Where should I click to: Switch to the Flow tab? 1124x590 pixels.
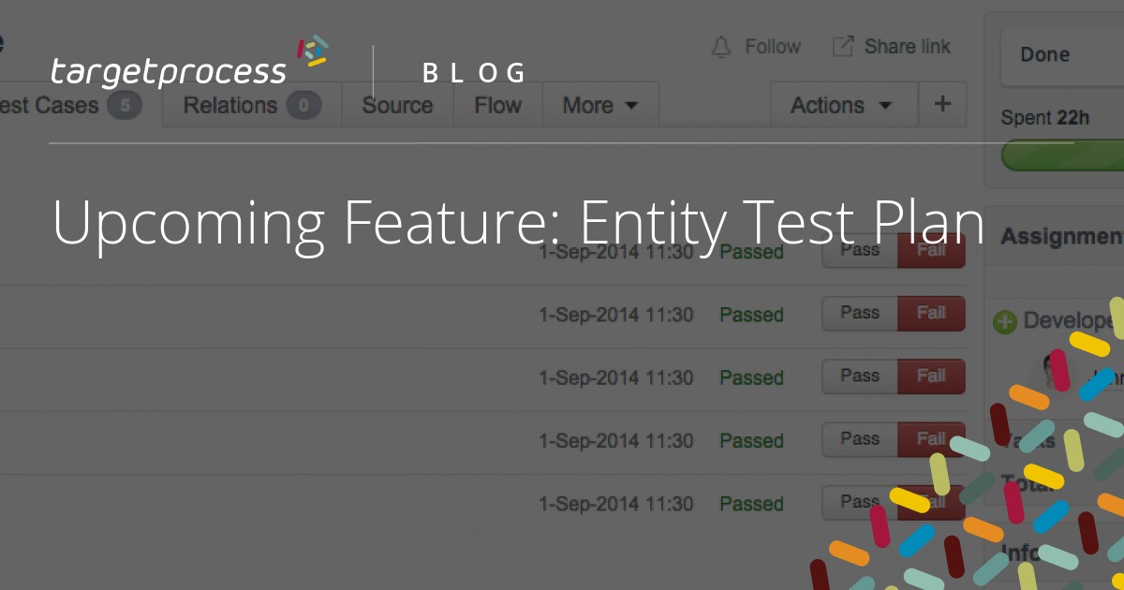point(497,105)
